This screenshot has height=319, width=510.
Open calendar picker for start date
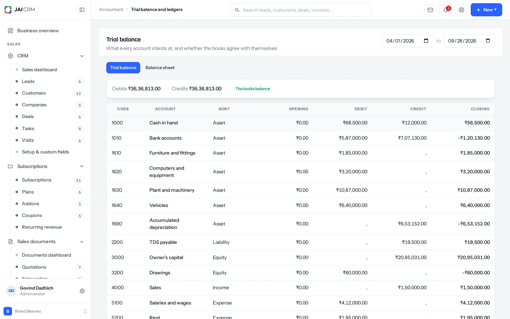point(426,41)
